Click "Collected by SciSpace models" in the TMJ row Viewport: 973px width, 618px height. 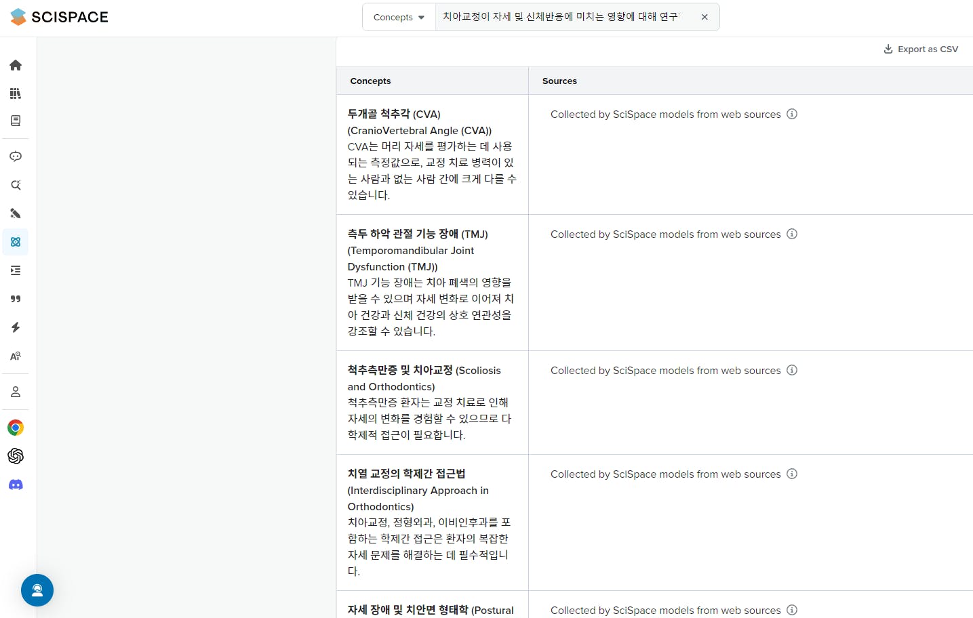pyautogui.click(x=665, y=234)
